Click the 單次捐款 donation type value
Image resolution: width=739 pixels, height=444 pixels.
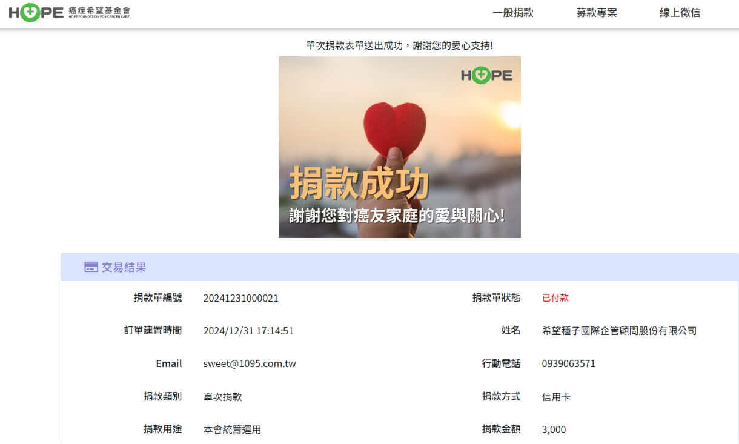click(222, 397)
